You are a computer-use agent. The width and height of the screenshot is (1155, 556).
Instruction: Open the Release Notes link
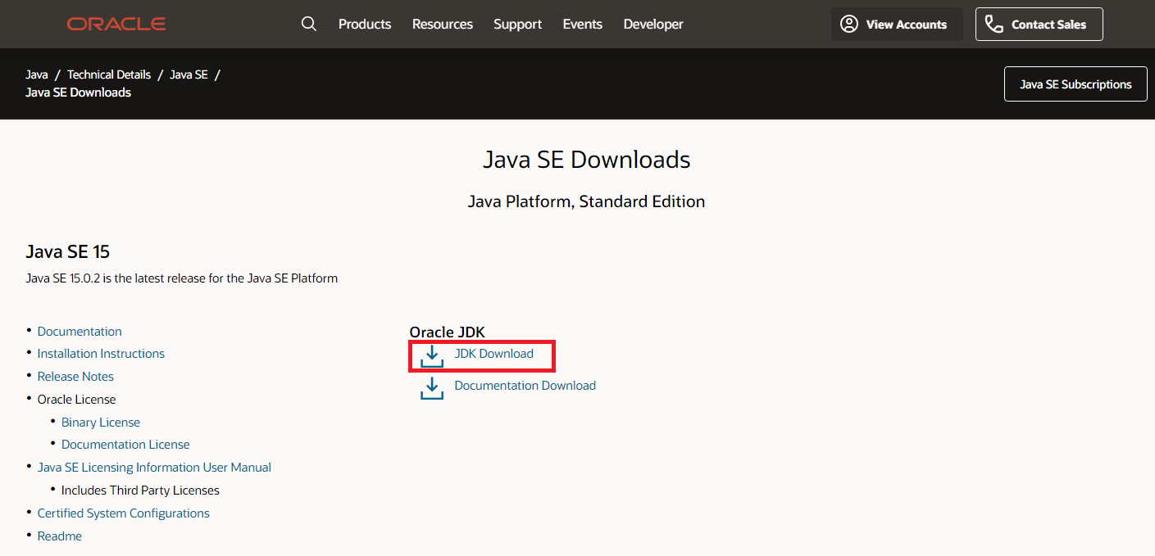pyautogui.click(x=75, y=377)
